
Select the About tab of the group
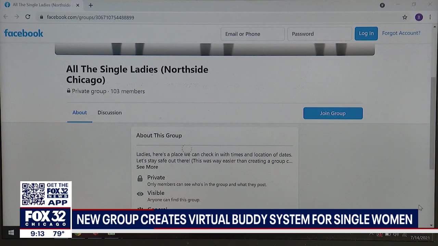point(80,112)
